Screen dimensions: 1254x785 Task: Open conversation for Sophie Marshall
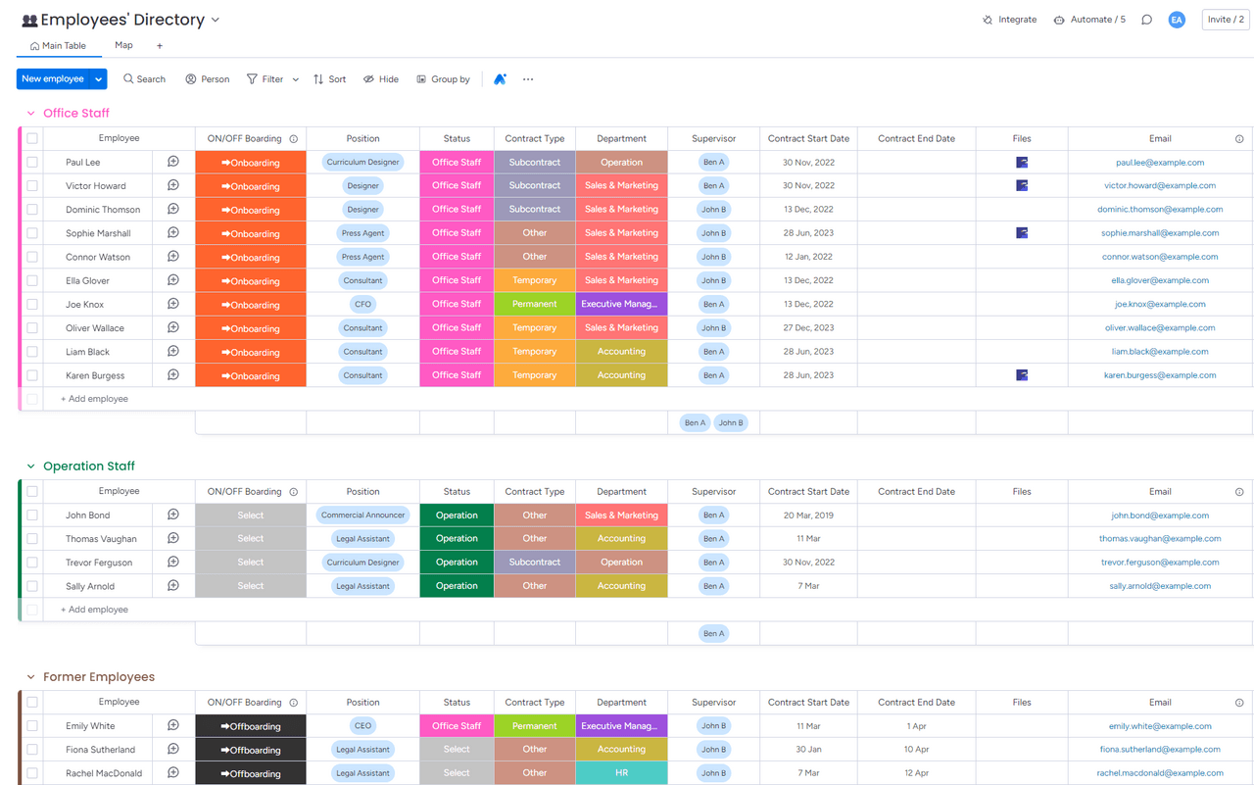[173, 233]
